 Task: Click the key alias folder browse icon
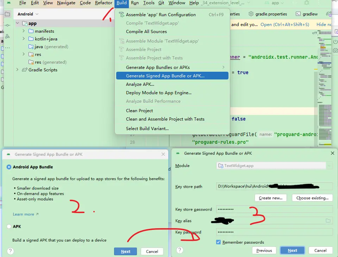coord(328,220)
